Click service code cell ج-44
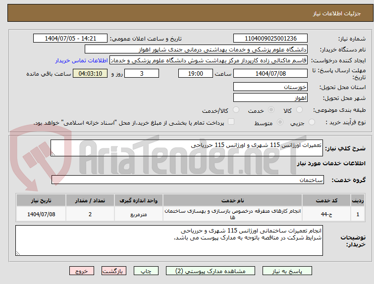The width and height of the screenshot is (374, 284). 326,214
